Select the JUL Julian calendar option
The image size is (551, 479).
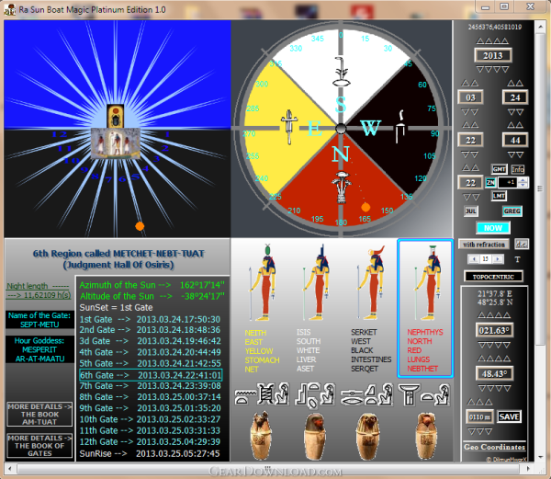[471, 211]
